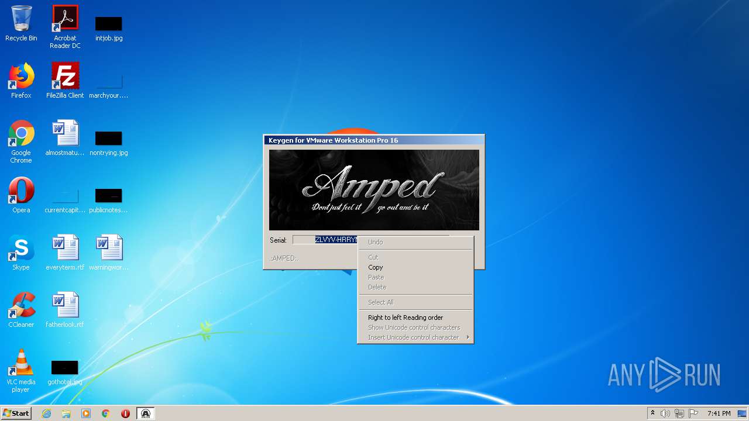Open FileZilla Client shortcut
This screenshot has width=749, height=421.
point(65,81)
